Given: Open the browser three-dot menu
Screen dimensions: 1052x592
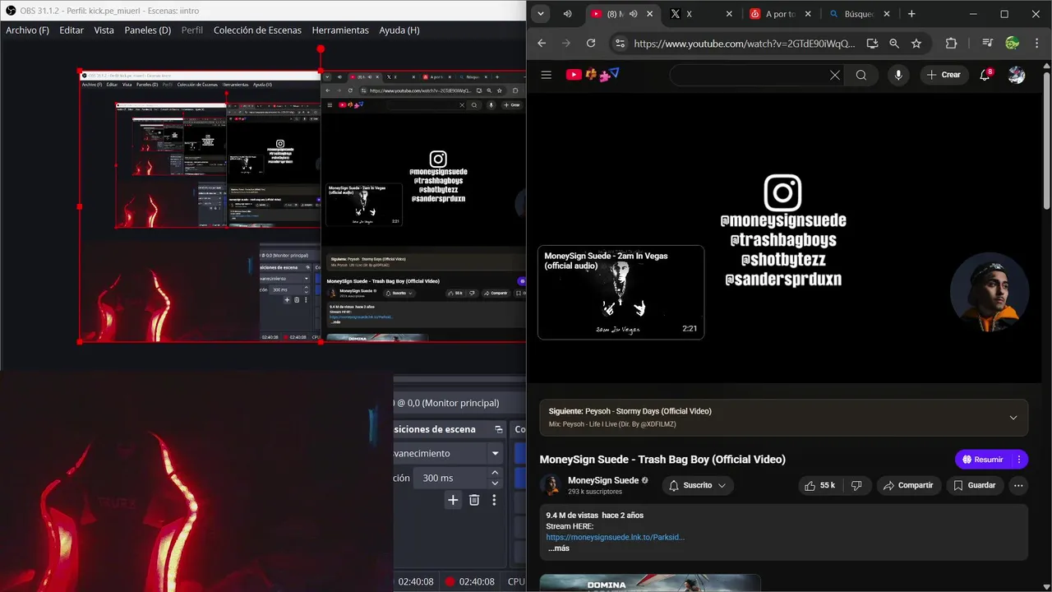Looking at the screenshot, I should (x=1036, y=44).
